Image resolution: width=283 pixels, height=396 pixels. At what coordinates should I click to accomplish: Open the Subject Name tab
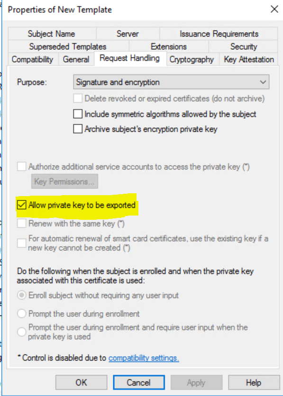click(x=52, y=34)
